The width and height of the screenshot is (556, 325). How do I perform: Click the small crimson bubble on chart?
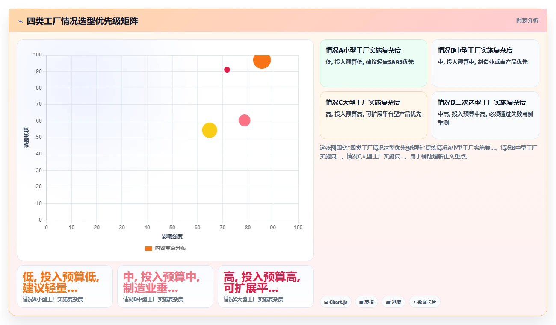coord(227,70)
